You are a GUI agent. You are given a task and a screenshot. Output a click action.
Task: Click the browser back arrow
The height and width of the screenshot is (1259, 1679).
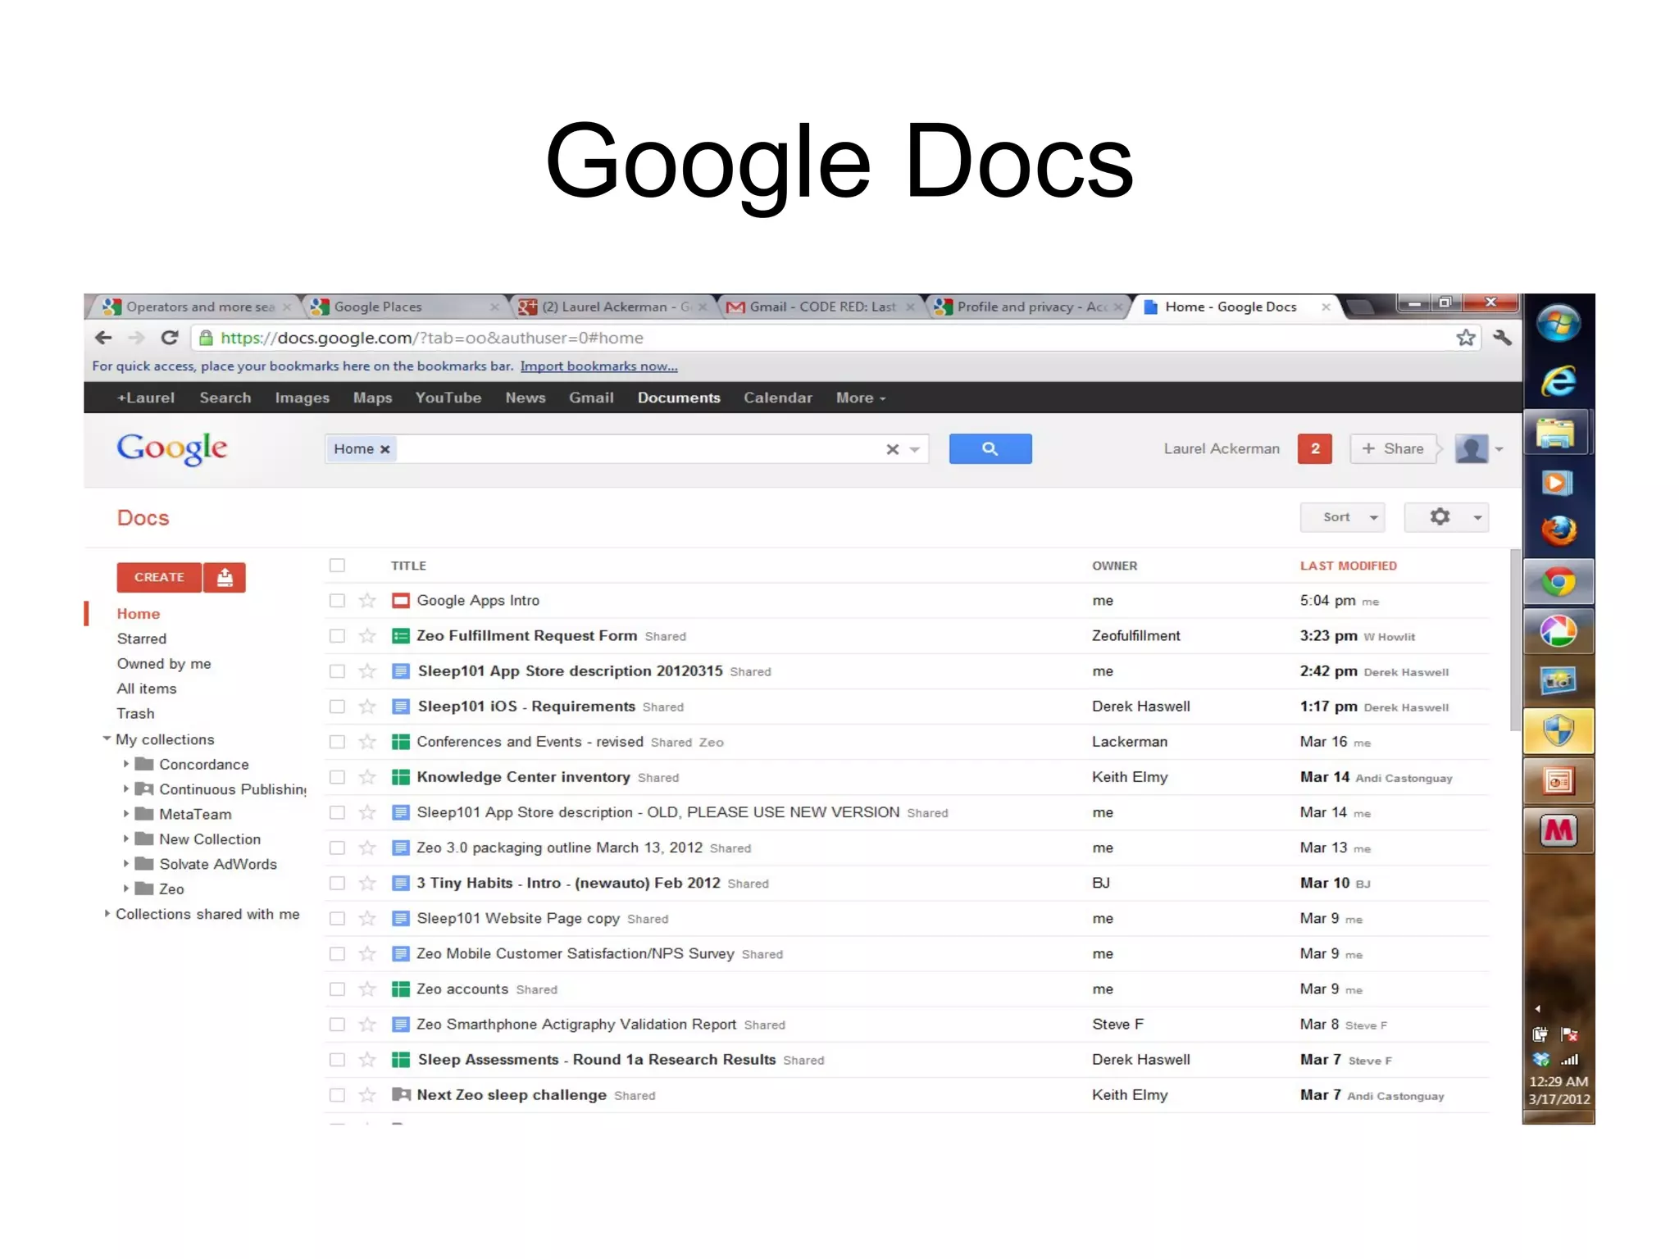(104, 338)
